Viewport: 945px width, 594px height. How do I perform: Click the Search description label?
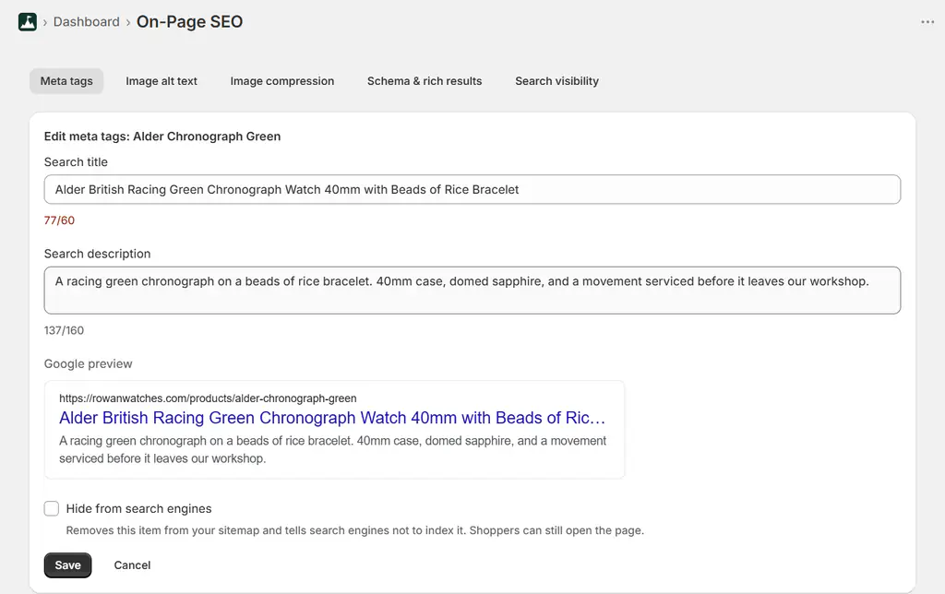[x=97, y=254]
